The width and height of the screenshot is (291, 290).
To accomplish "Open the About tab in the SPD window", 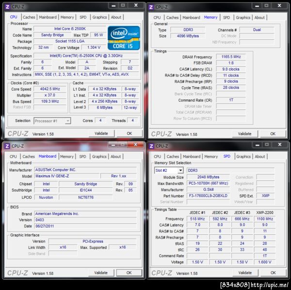I will [x=260, y=156].
